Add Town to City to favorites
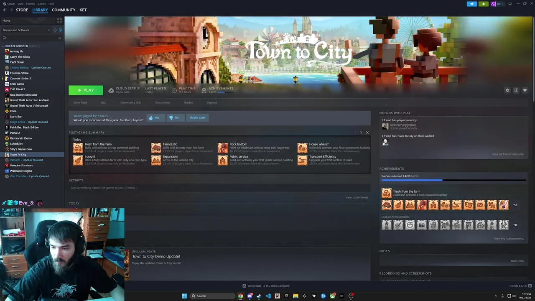 [525, 90]
